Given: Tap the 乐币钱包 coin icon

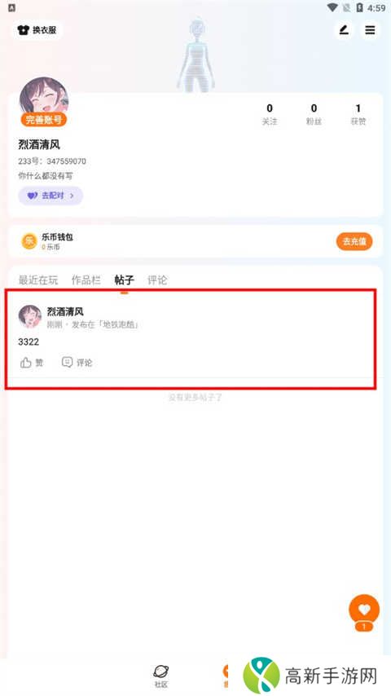Looking at the screenshot, I should (x=29, y=241).
